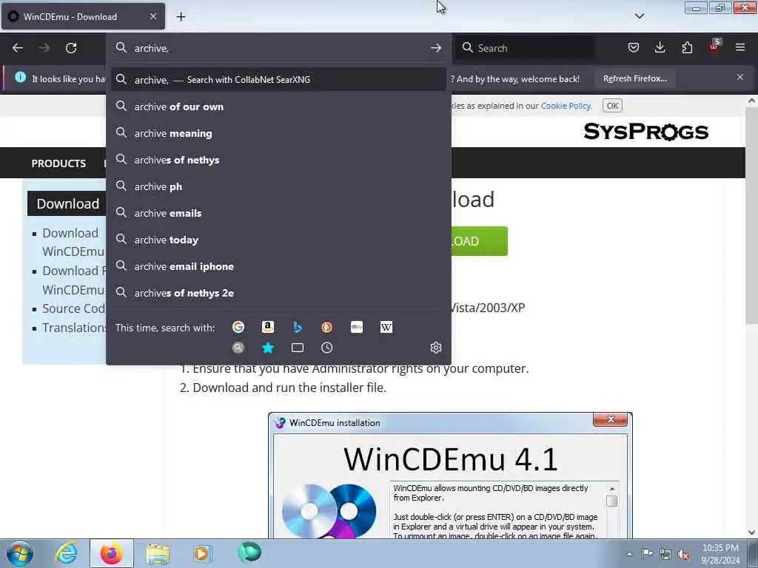Choose suggestion 'archives of nethys'
Screen dimensions: 758x568
278,160
